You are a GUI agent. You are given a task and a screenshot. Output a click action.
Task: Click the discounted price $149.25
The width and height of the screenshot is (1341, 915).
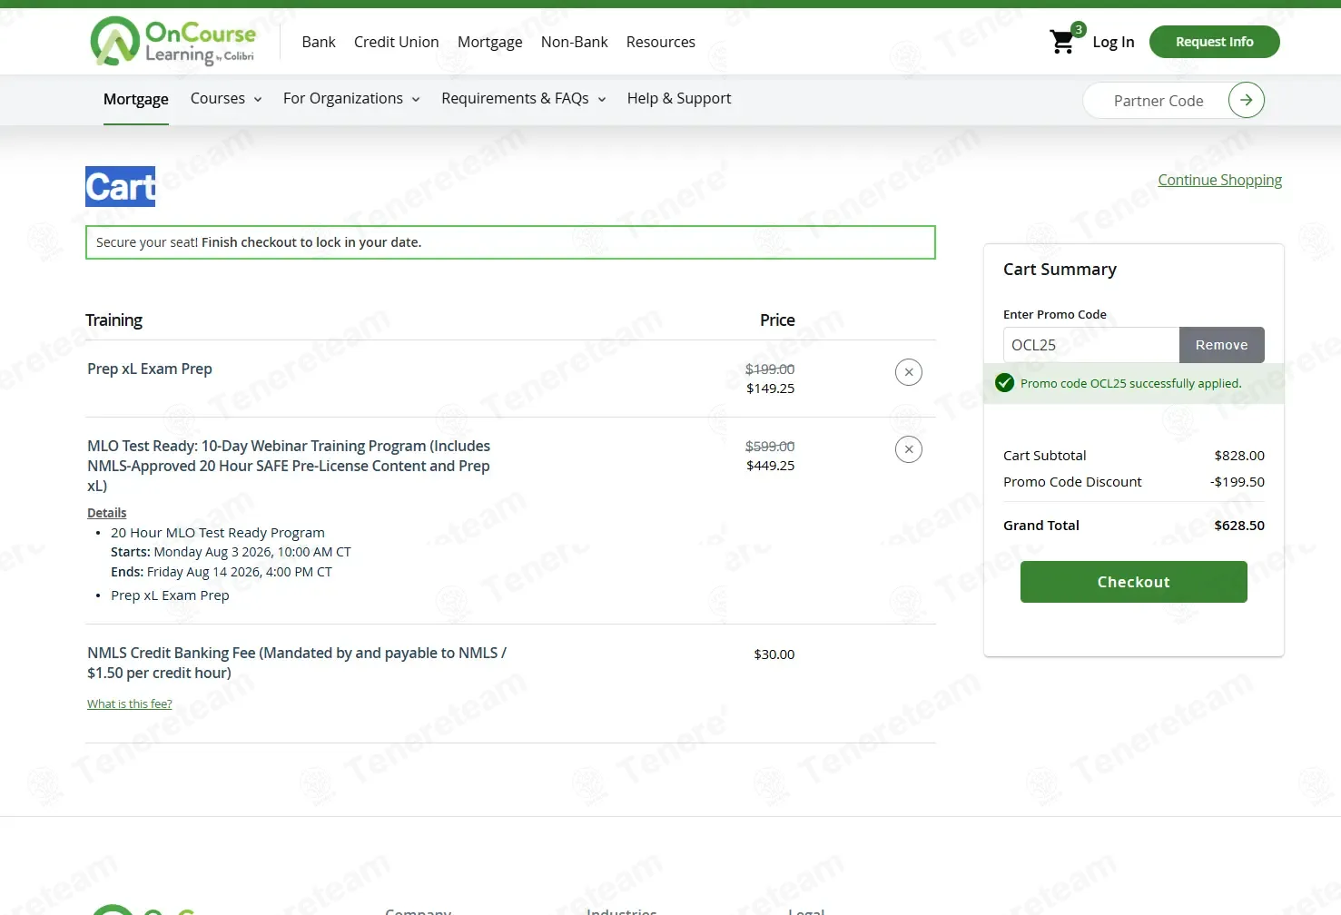point(770,389)
